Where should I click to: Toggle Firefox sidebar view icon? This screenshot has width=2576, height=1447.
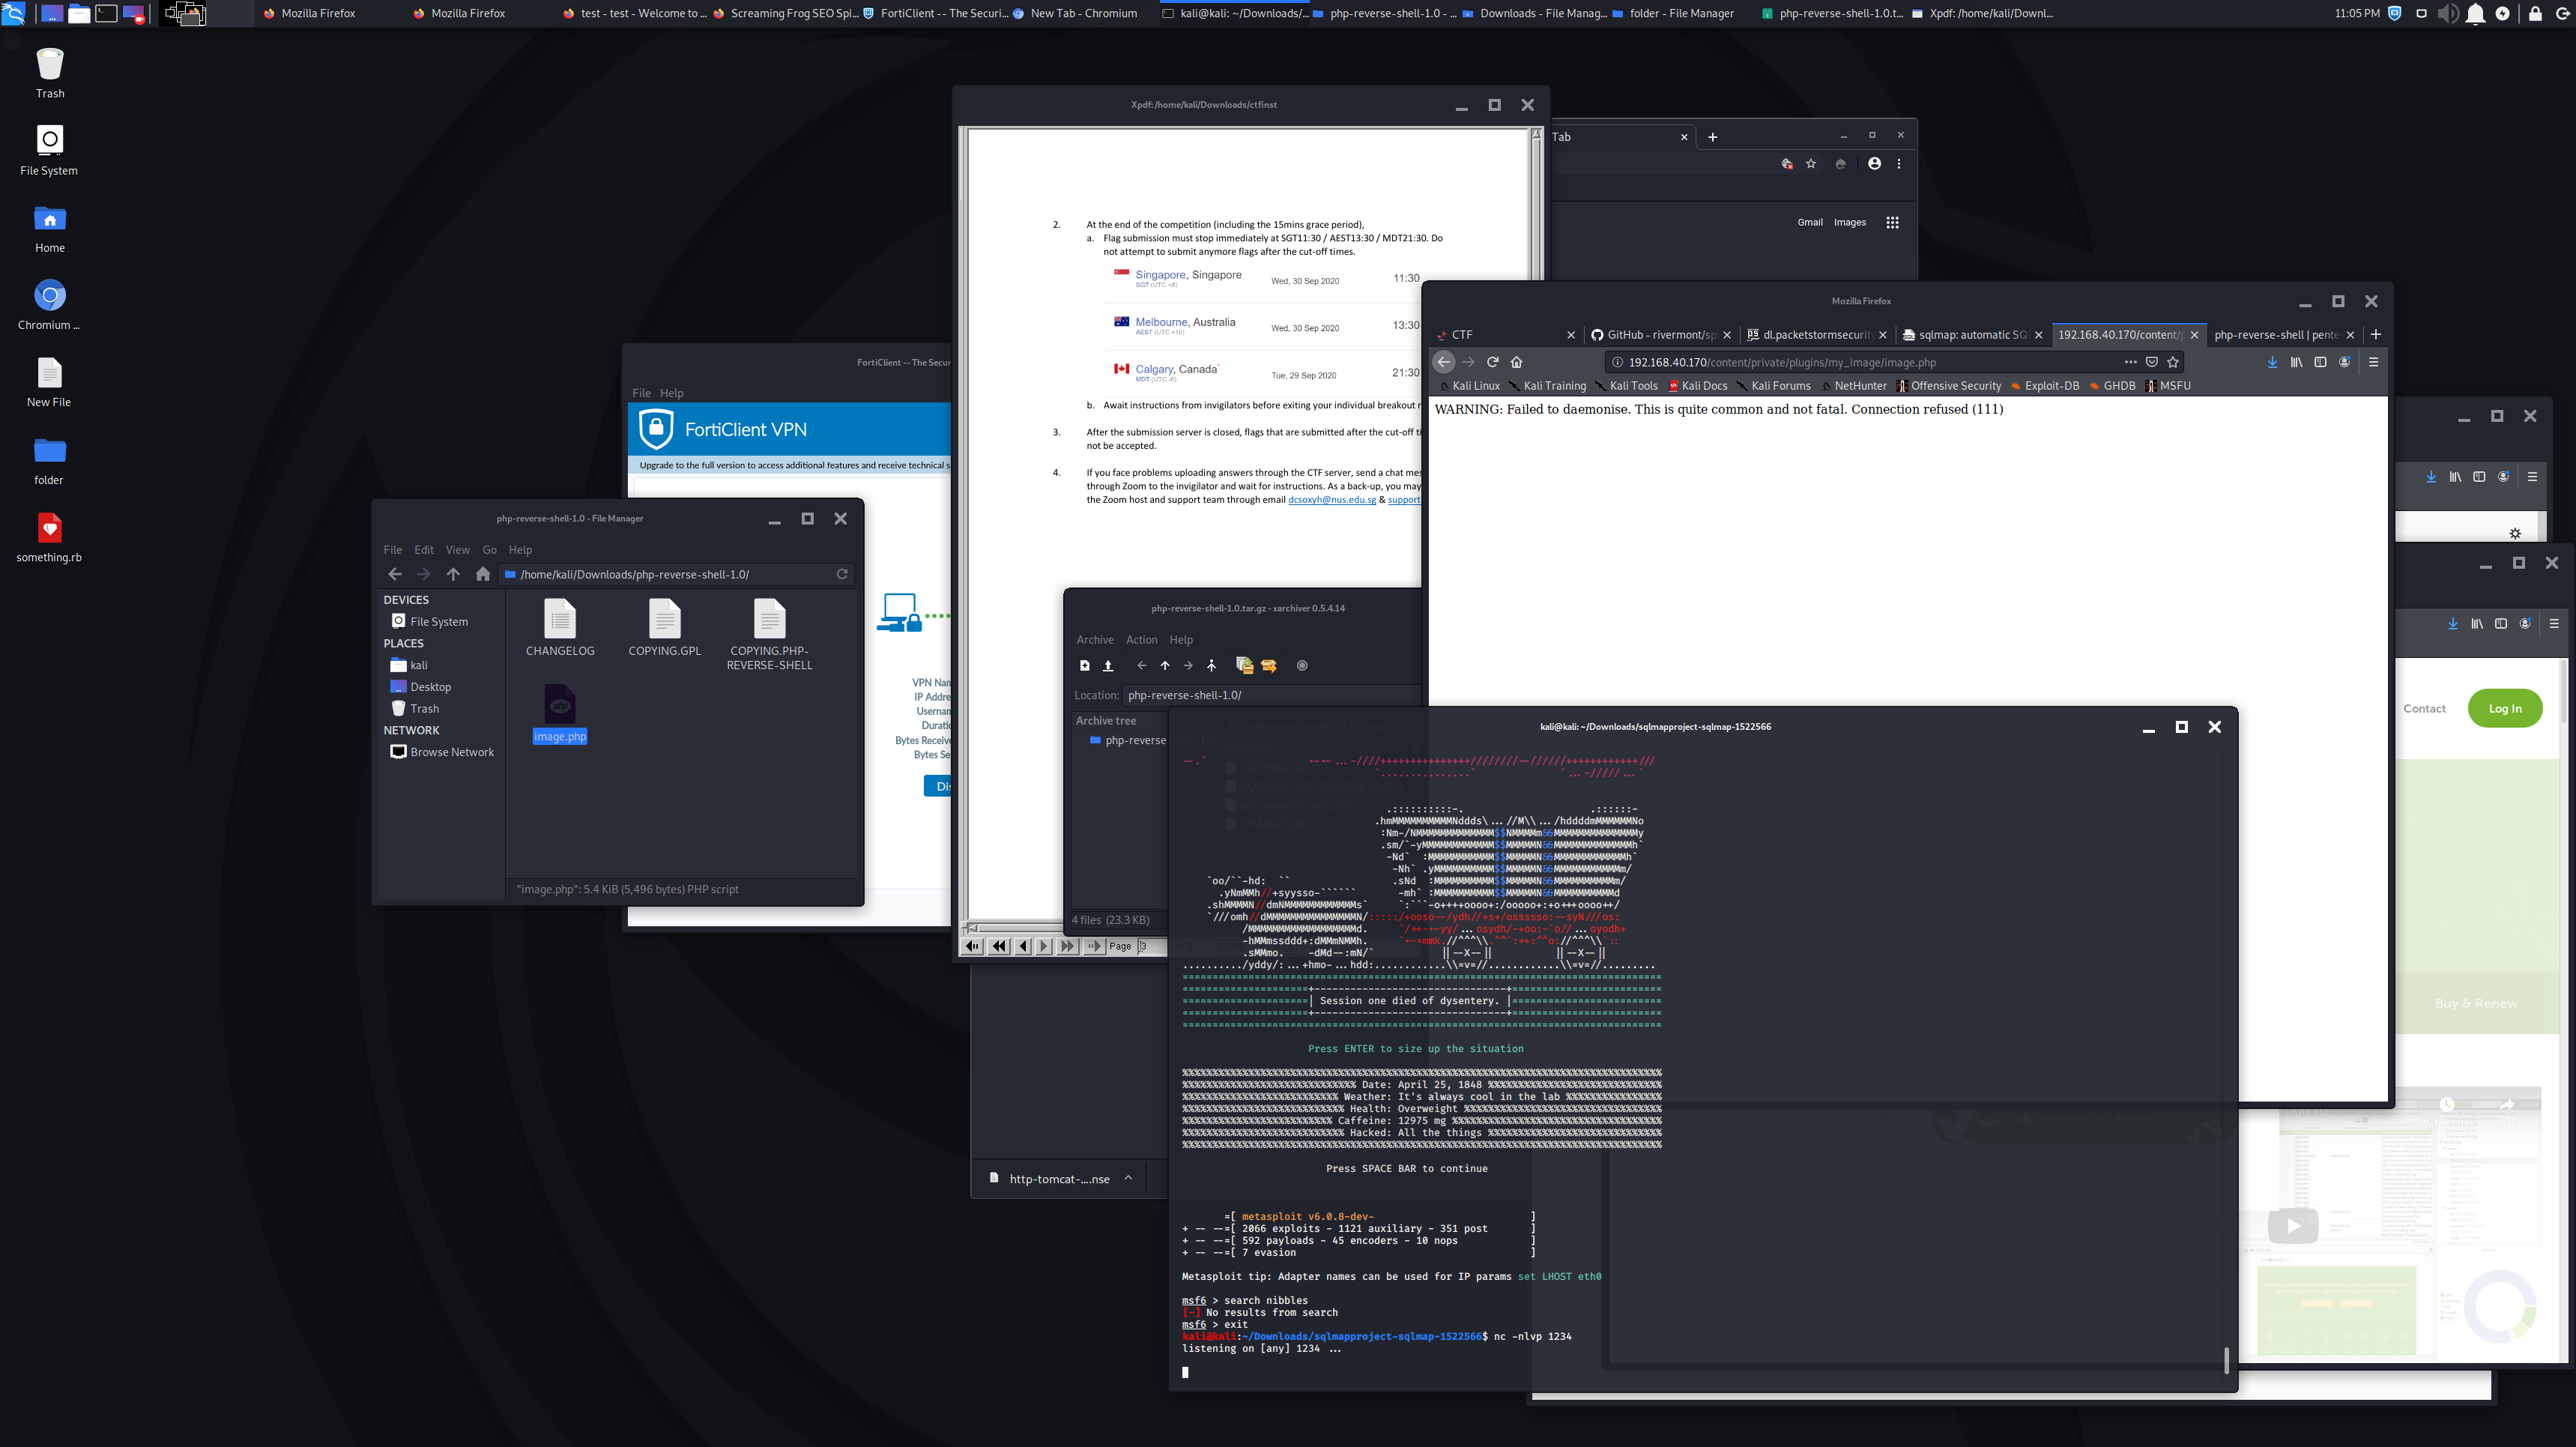(2320, 362)
